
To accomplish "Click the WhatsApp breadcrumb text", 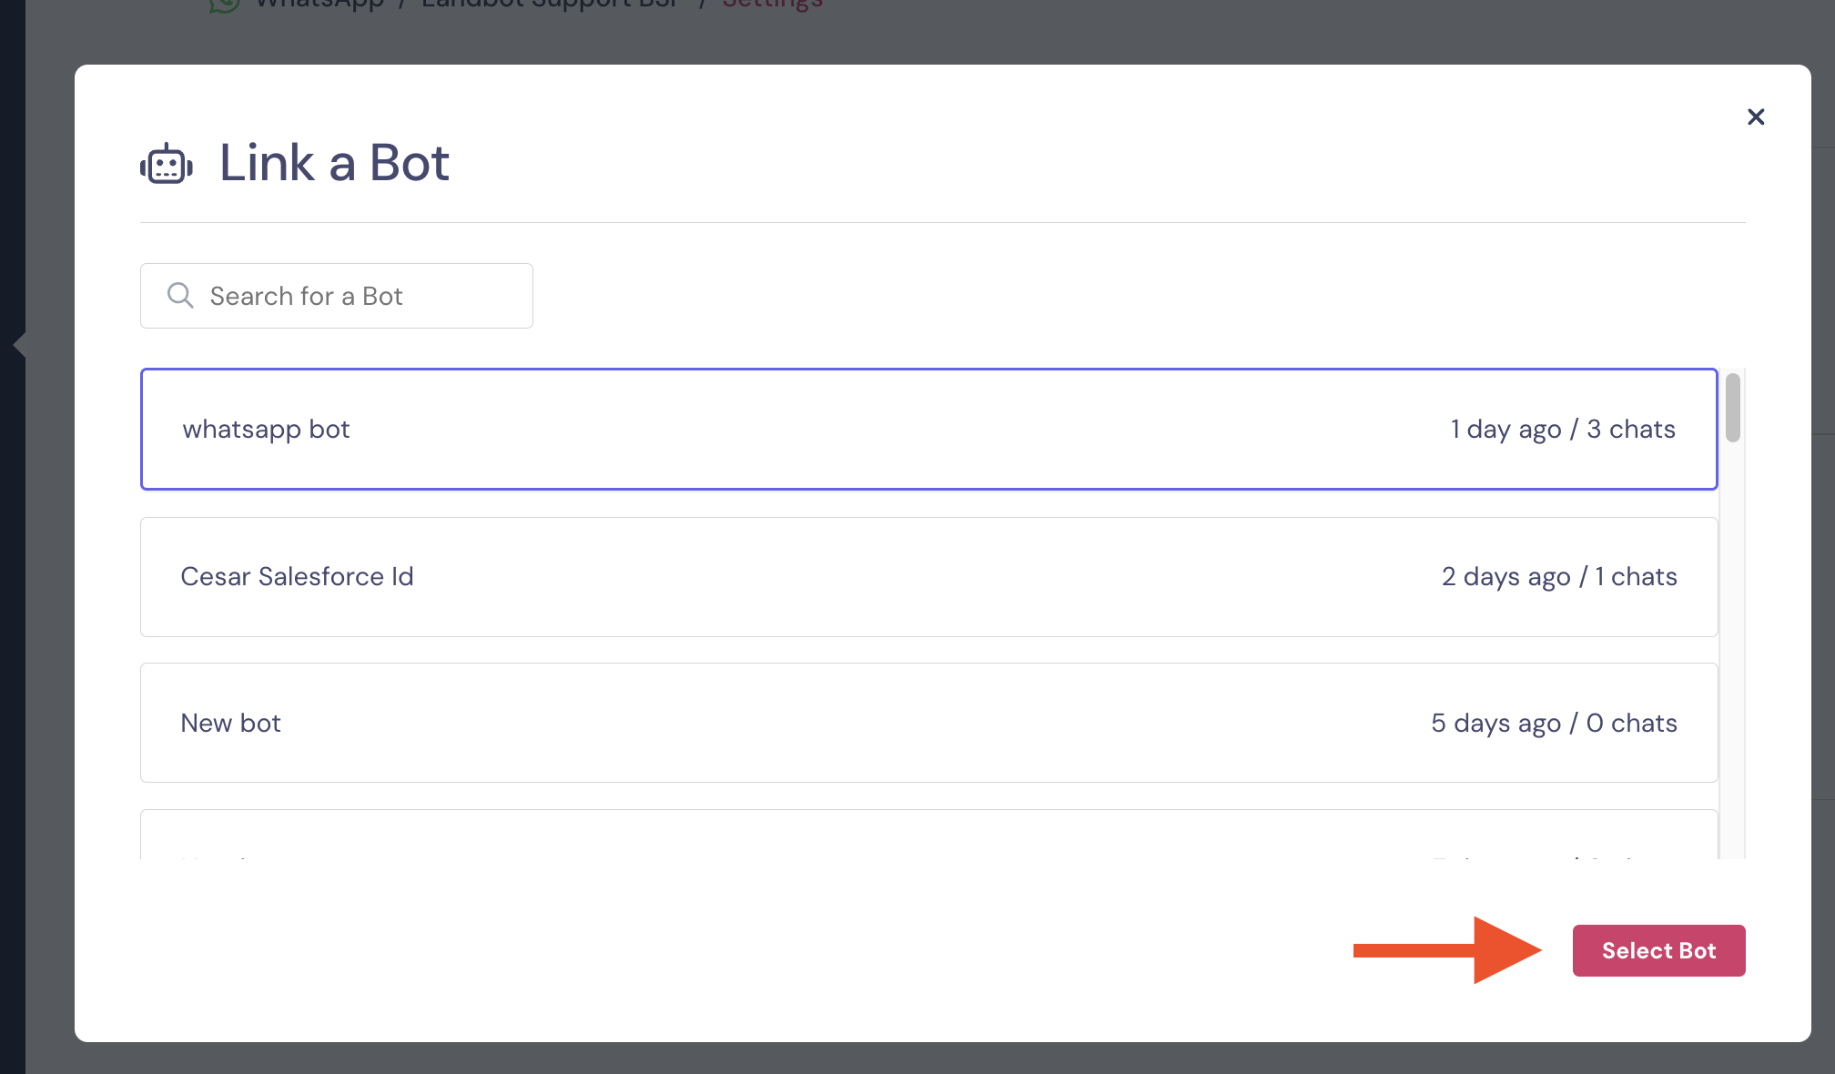I will pyautogui.click(x=320, y=5).
